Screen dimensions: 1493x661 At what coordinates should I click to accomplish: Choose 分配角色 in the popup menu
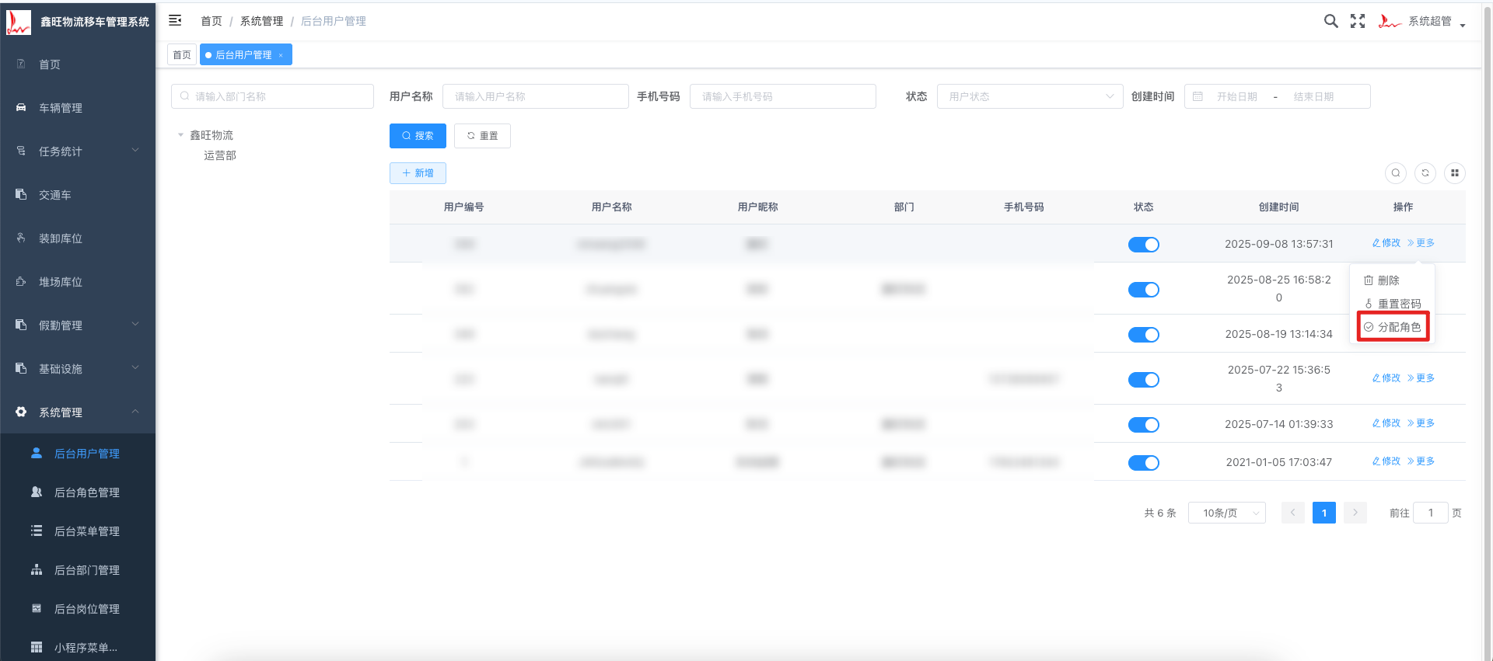pyautogui.click(x=1393, y=327)
